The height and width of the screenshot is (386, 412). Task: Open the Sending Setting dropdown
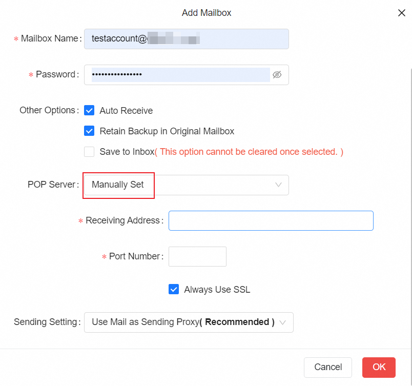coord(189,322)
